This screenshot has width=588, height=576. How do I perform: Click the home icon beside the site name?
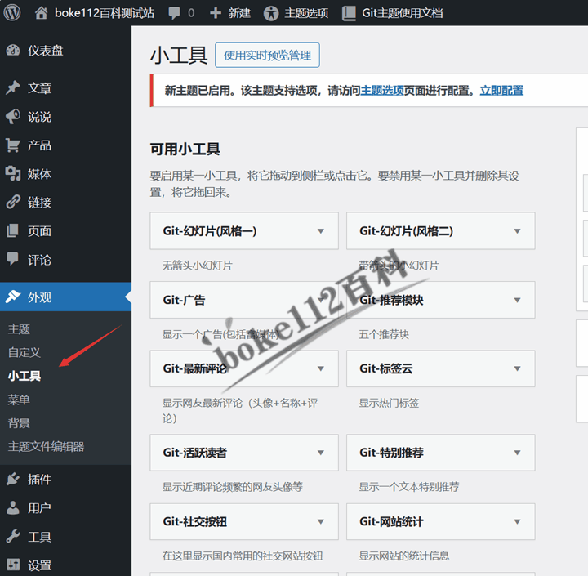[42, 13]
